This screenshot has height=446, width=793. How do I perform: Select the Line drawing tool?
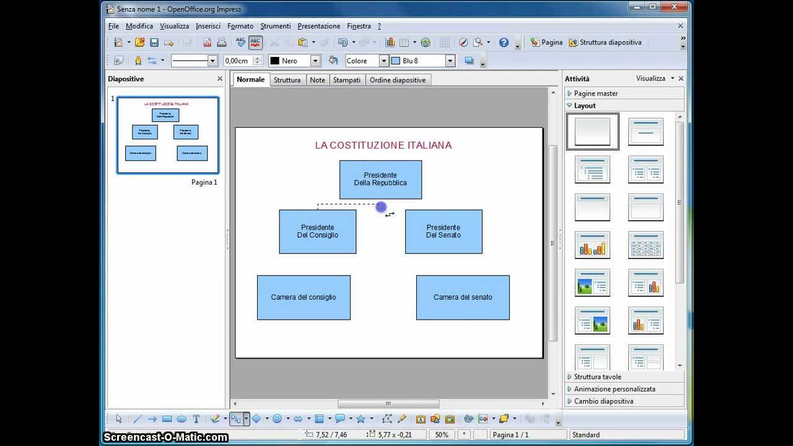click(138, 419)
